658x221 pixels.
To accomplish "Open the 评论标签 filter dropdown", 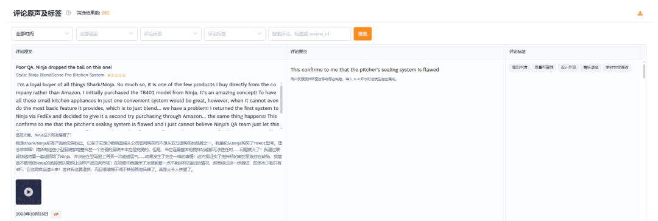I will pos(235,34).
